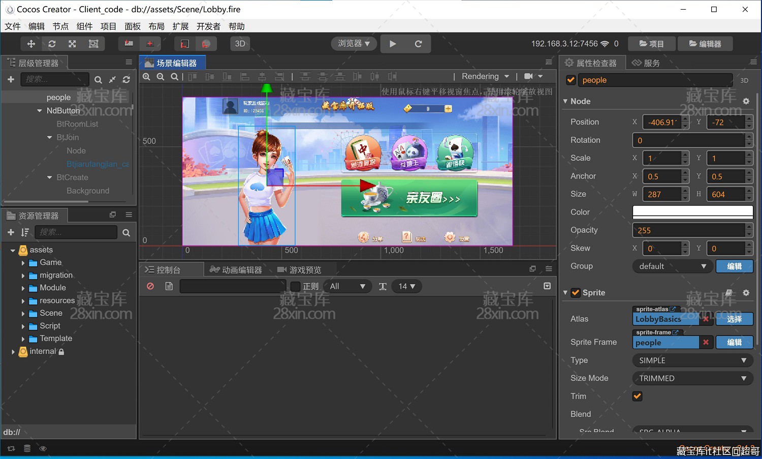The height and width of the screenshot is (459, 762).
Task: Click the 编辑 button next to Group
Action: pos(734,266)
